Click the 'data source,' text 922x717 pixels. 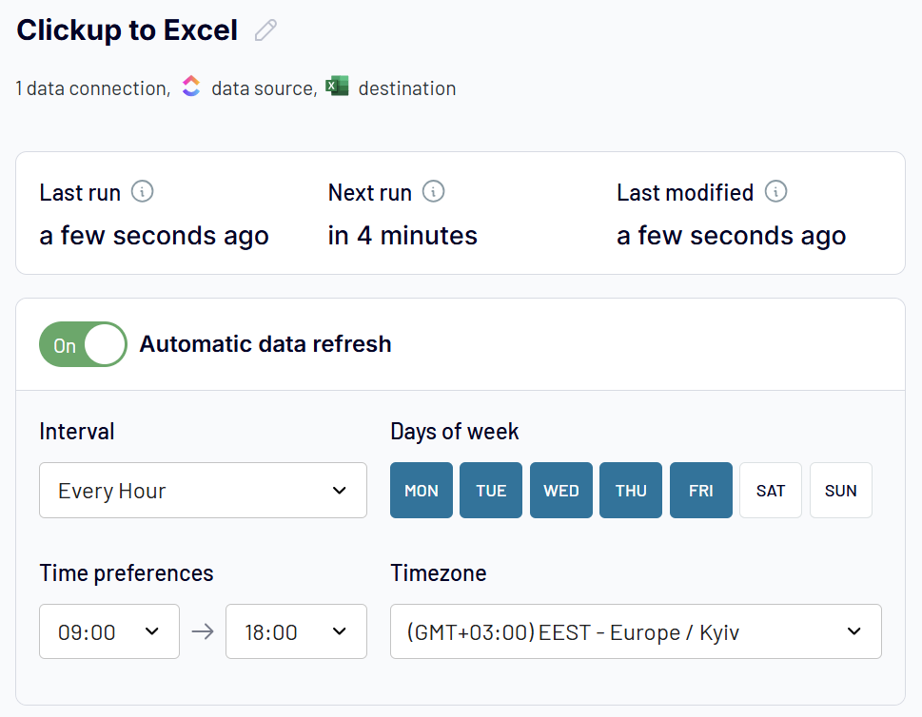(265, 88)
